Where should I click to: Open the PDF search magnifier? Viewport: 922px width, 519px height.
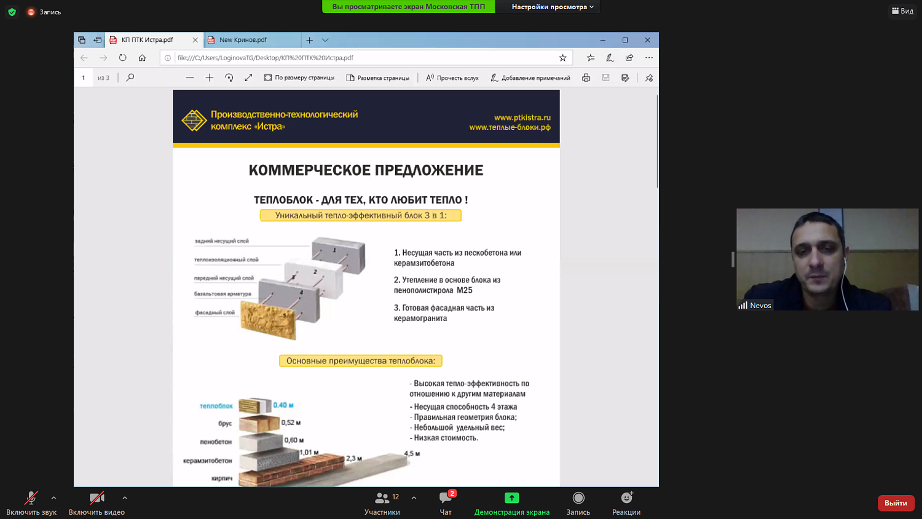130,78
